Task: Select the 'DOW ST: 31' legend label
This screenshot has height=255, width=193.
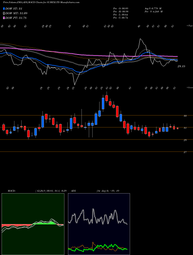Action: pos(14,8)
